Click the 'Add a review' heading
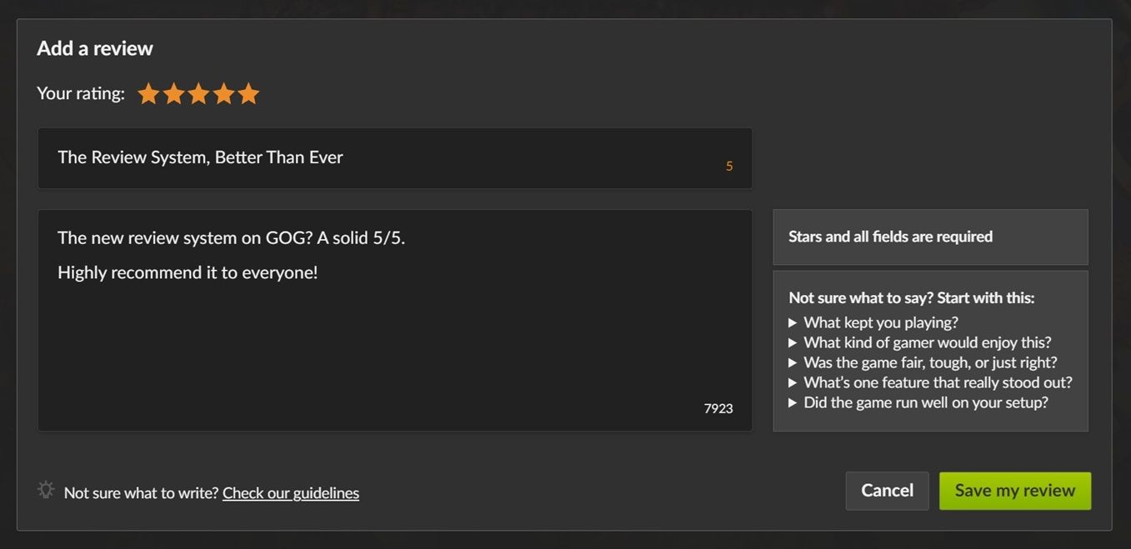1131x549 pixels. pyautogui.click(x=95, y=48)
